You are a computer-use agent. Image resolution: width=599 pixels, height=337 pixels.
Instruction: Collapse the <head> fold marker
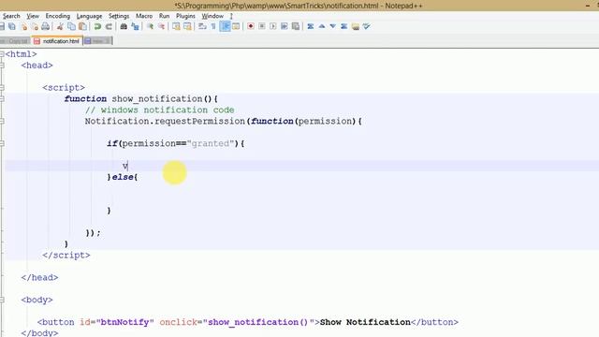coord(2,66)
